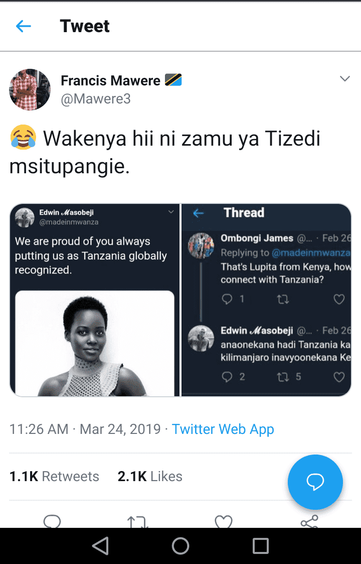This screenshot has height=564, width=361.
Task: Like the tweet with the heart icon
Action: [224, 521]
